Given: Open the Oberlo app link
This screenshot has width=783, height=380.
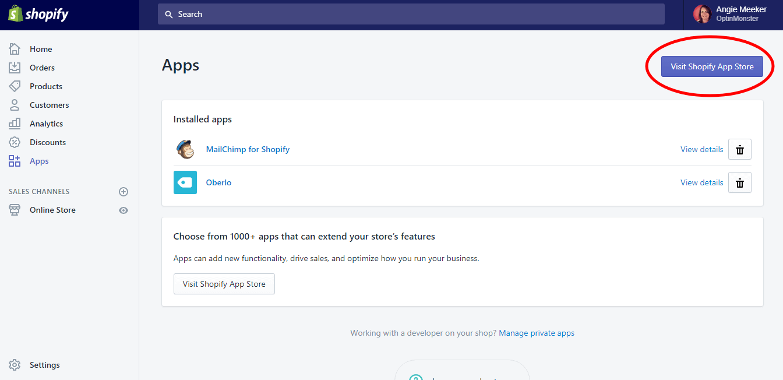Looking at the screenshot, I should tap(218, 182).
